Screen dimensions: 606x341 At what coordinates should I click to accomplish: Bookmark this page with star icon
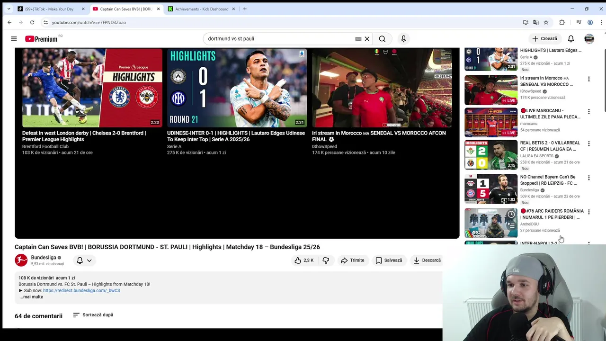coord(546,22)
